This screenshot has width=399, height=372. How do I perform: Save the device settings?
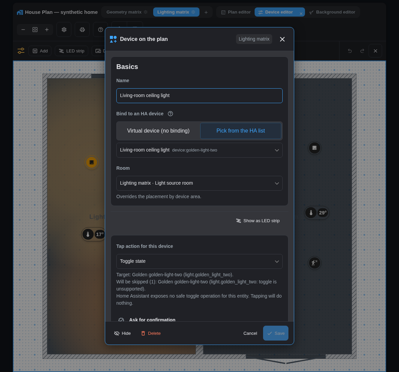[276, 333]
